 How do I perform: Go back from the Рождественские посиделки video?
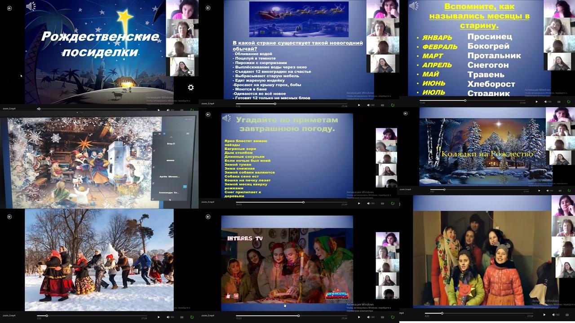[x=9, y=8]
